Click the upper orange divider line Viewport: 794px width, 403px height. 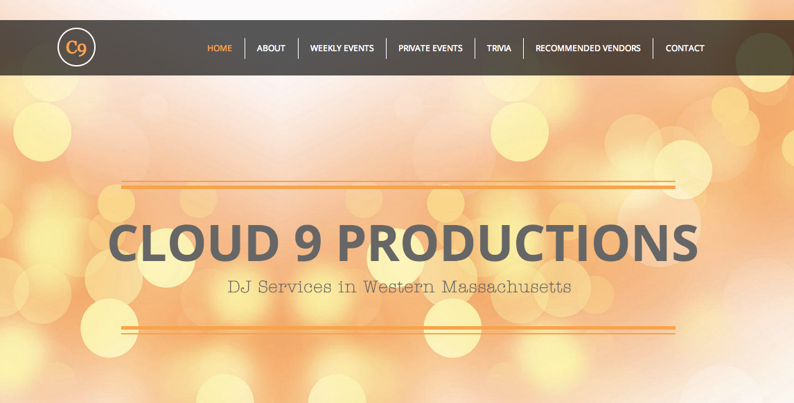pyautogui.click(x=398, y=185)
